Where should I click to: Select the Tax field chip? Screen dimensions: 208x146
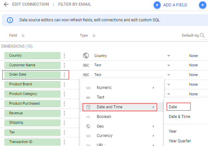pyautogui.click(x=33, y=132)
